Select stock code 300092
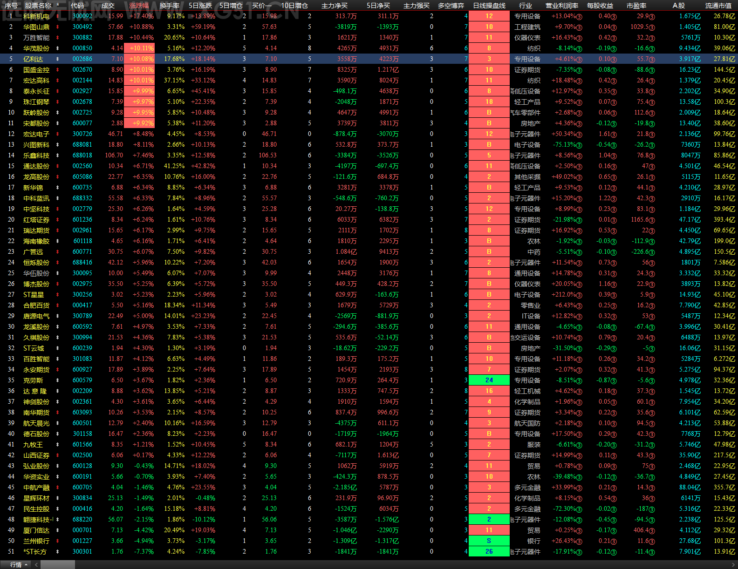This screenshot has width=738, height=569. click(x=82, y=16)
